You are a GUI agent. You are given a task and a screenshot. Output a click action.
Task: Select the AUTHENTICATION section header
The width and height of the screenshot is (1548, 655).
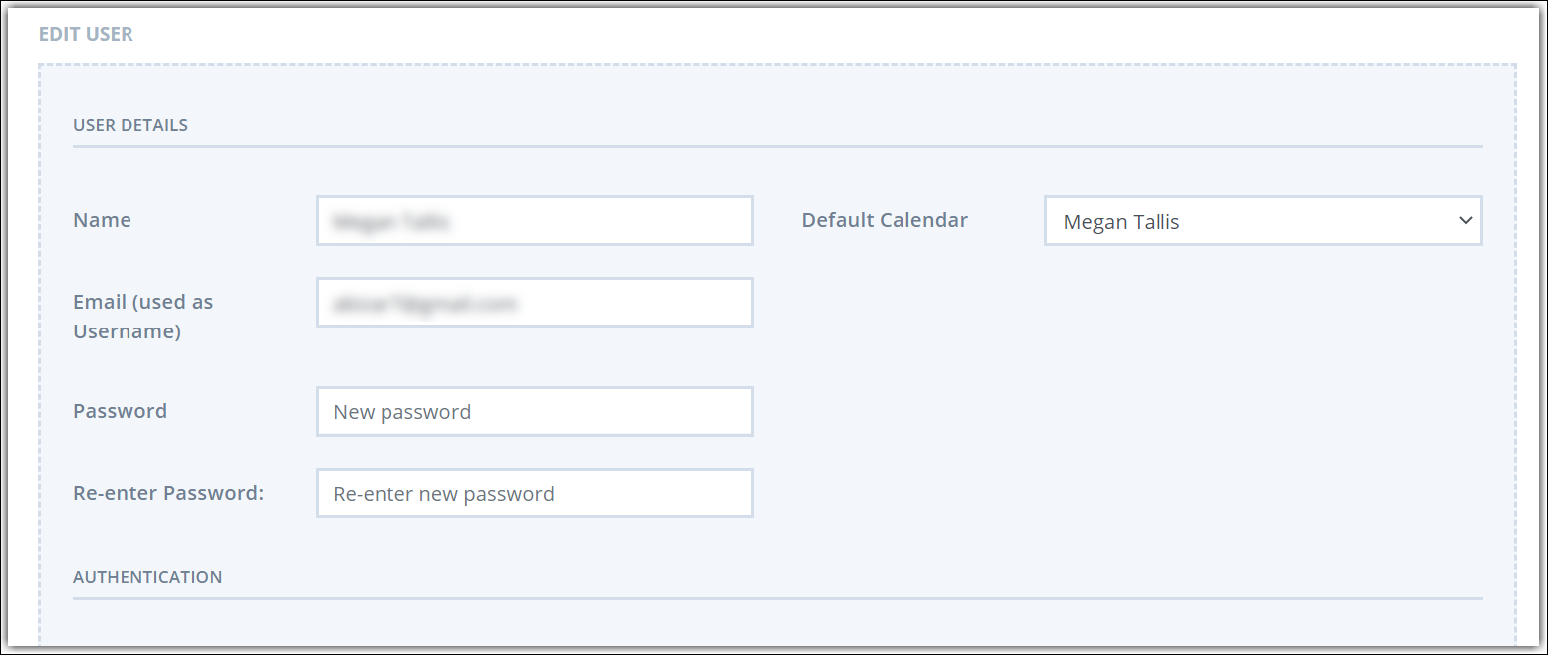point(147,577)
